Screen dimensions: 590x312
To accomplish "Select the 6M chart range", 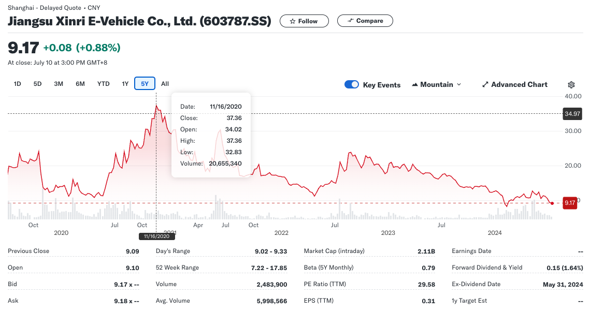I will pyautogui.click(x=80, y=83).
